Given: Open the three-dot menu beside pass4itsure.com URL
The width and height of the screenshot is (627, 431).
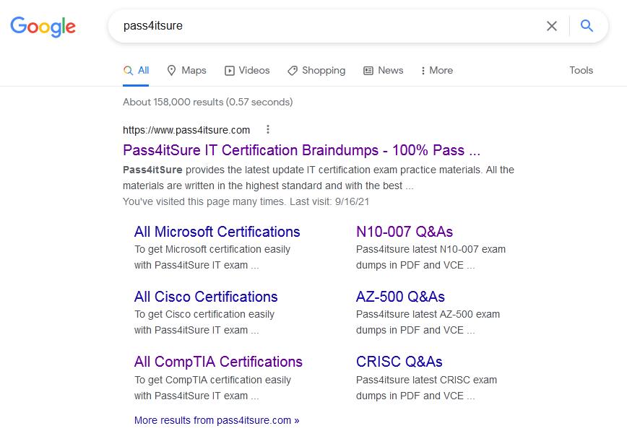Looking at the screenshot, I should point(268,129).
